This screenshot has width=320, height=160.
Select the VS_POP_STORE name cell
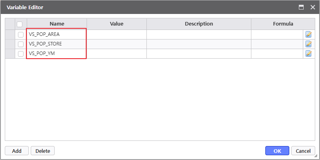coord(56,44)
